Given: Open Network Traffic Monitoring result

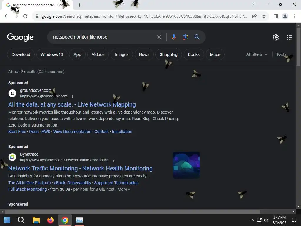Looking at the screenshot, I should (81, 168).
